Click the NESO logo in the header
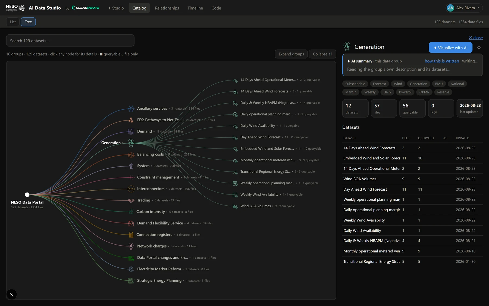489x306 pixels. coord(15,8)
